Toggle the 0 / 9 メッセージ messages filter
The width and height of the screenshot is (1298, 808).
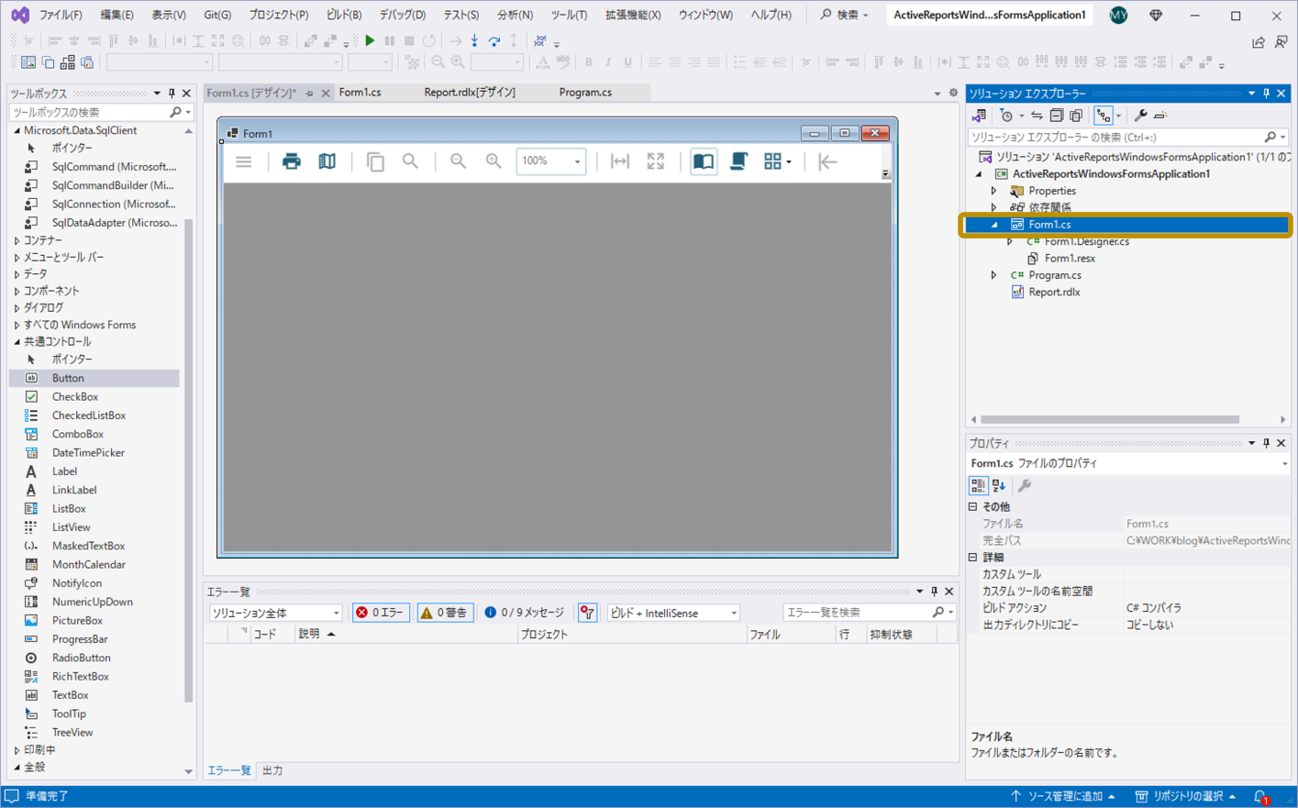coord(524,613)
